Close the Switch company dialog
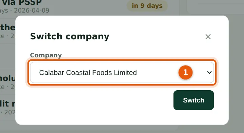This screenshot has width=244, height=133. pos(208,37)
